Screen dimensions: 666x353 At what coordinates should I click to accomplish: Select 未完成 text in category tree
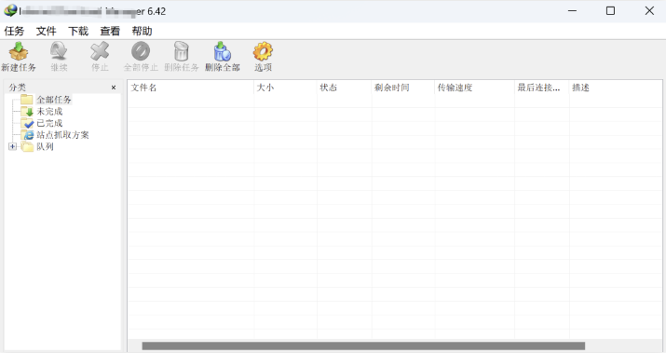pos(49,112)
